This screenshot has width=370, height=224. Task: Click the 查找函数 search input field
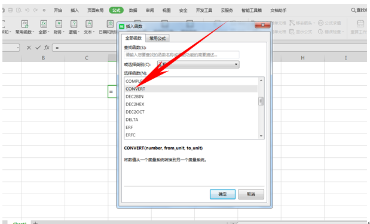[182, 55]
